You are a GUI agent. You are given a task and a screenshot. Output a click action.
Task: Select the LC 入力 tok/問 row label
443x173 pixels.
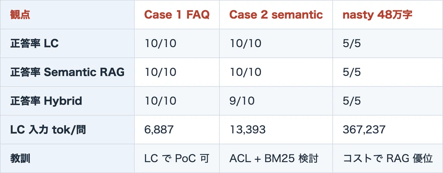(48, 130)
